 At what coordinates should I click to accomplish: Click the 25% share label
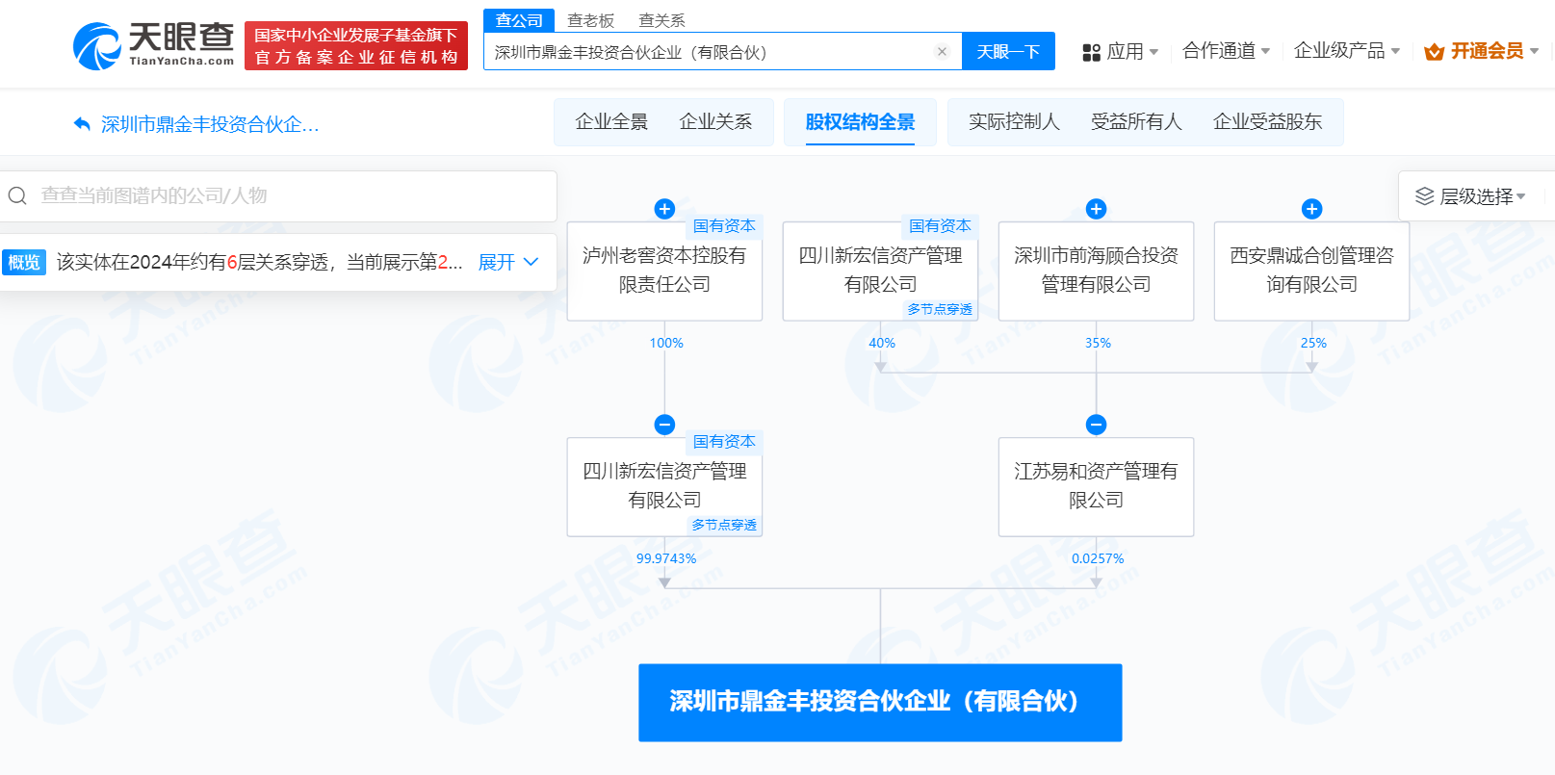(1313, 343)
